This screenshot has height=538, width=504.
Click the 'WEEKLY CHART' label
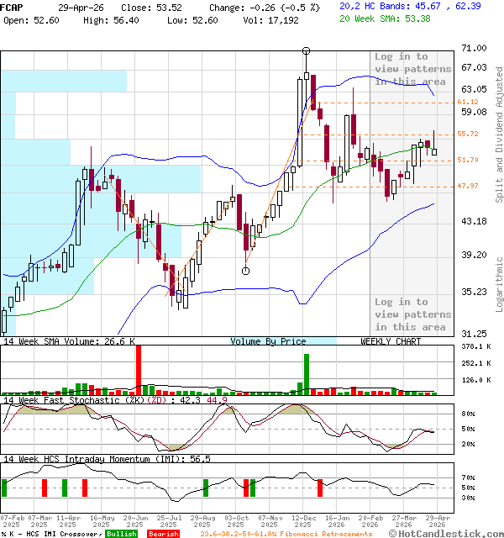click(391, 341)
